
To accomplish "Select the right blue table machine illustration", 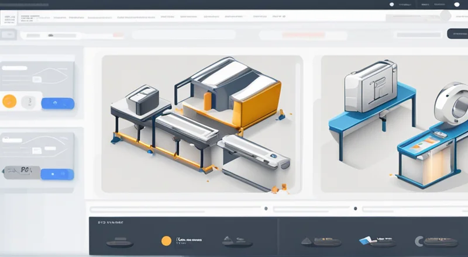I will [x=394, y=124].
